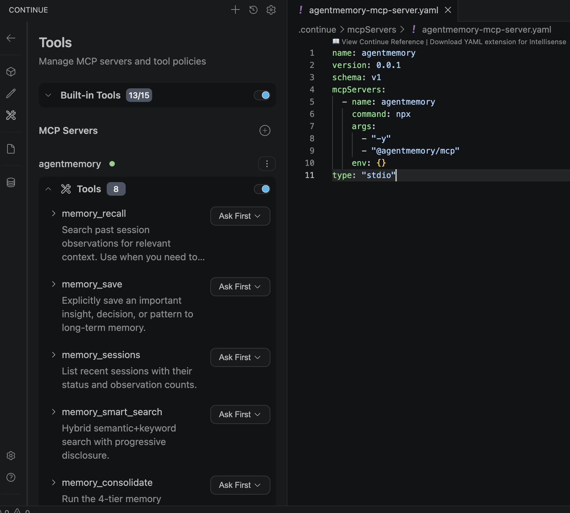The height and width of the screenshot is (513, 570).
Task: Click the 'schema: v1' line
Action: tap(356, 77)
